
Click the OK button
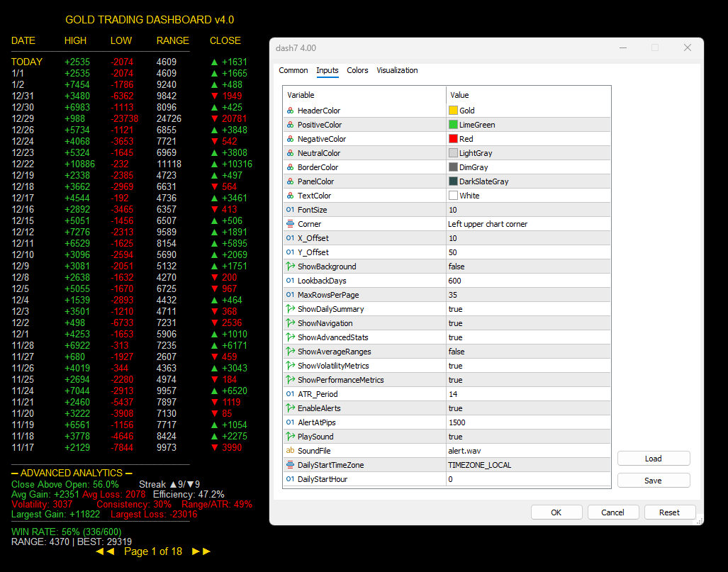click(556, 512)
